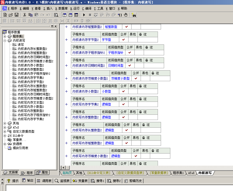
Task: Switch to the 起始页 tab
Action: tap(67, 173)
